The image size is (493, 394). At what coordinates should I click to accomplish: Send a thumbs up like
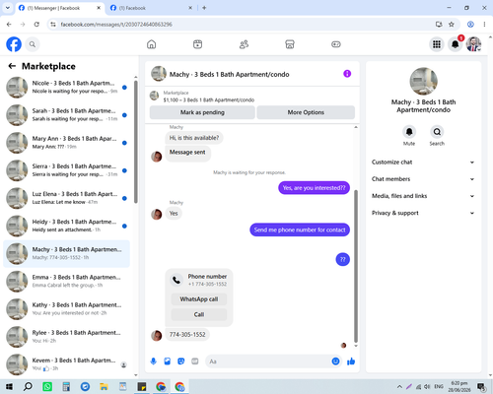coord(351,361)
